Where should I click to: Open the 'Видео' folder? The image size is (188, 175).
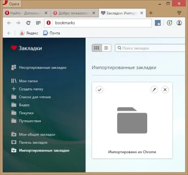(x=20, y=105)
